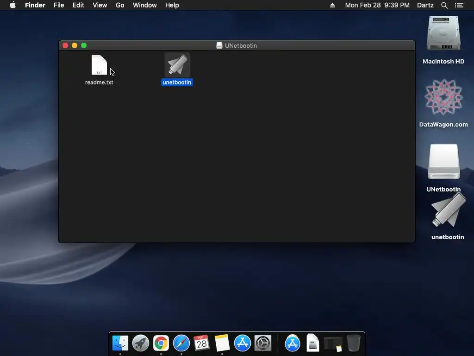Open Launchpad from the Dock

coord(141,343)
